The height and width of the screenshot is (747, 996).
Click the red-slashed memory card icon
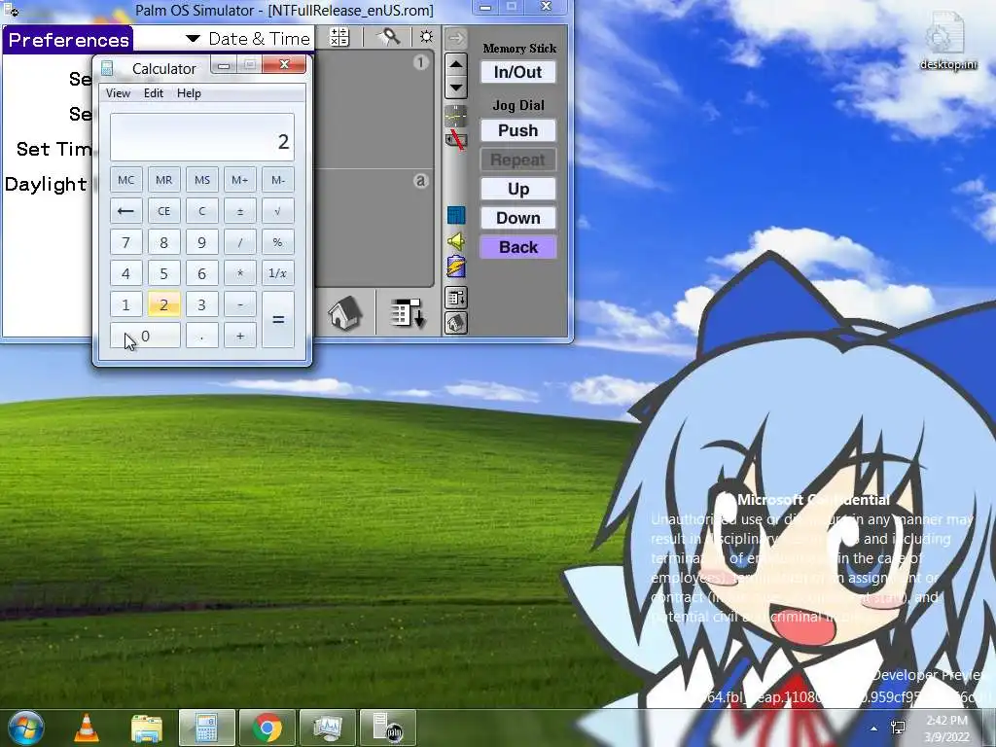456,139
